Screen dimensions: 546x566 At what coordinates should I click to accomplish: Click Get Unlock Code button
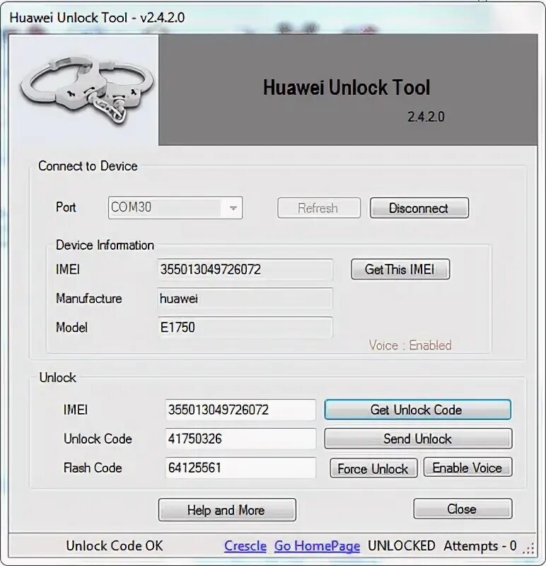(x=417, y=410)
